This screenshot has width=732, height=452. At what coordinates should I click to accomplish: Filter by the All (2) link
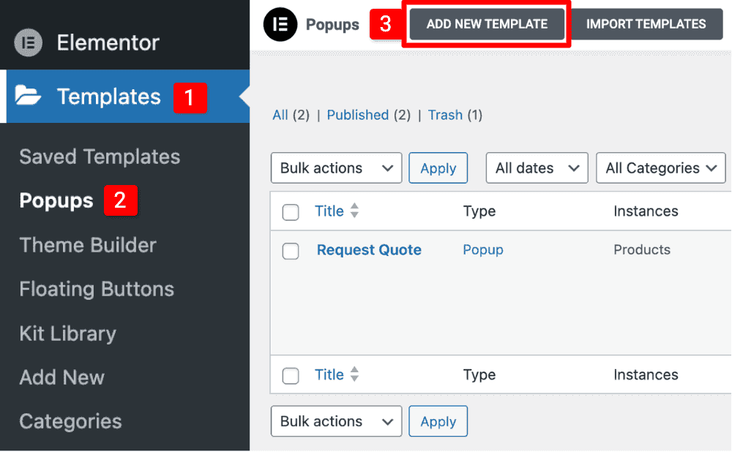(x=291, y=115)
